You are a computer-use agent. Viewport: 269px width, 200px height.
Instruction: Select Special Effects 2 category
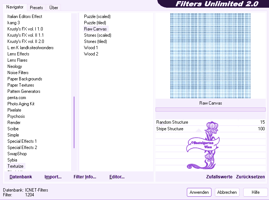[22, 148]
